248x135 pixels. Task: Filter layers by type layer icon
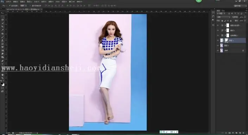tap(235, 14)
